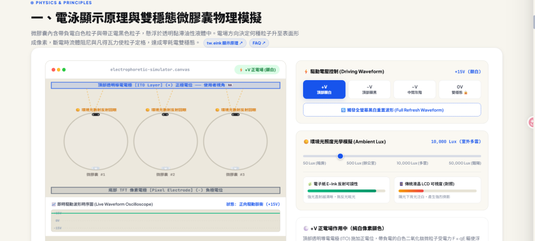Viewport: 535px width, 241px height.
Task: Select the +V 頂部顯白 voltage option
Action: coord(324,90)
